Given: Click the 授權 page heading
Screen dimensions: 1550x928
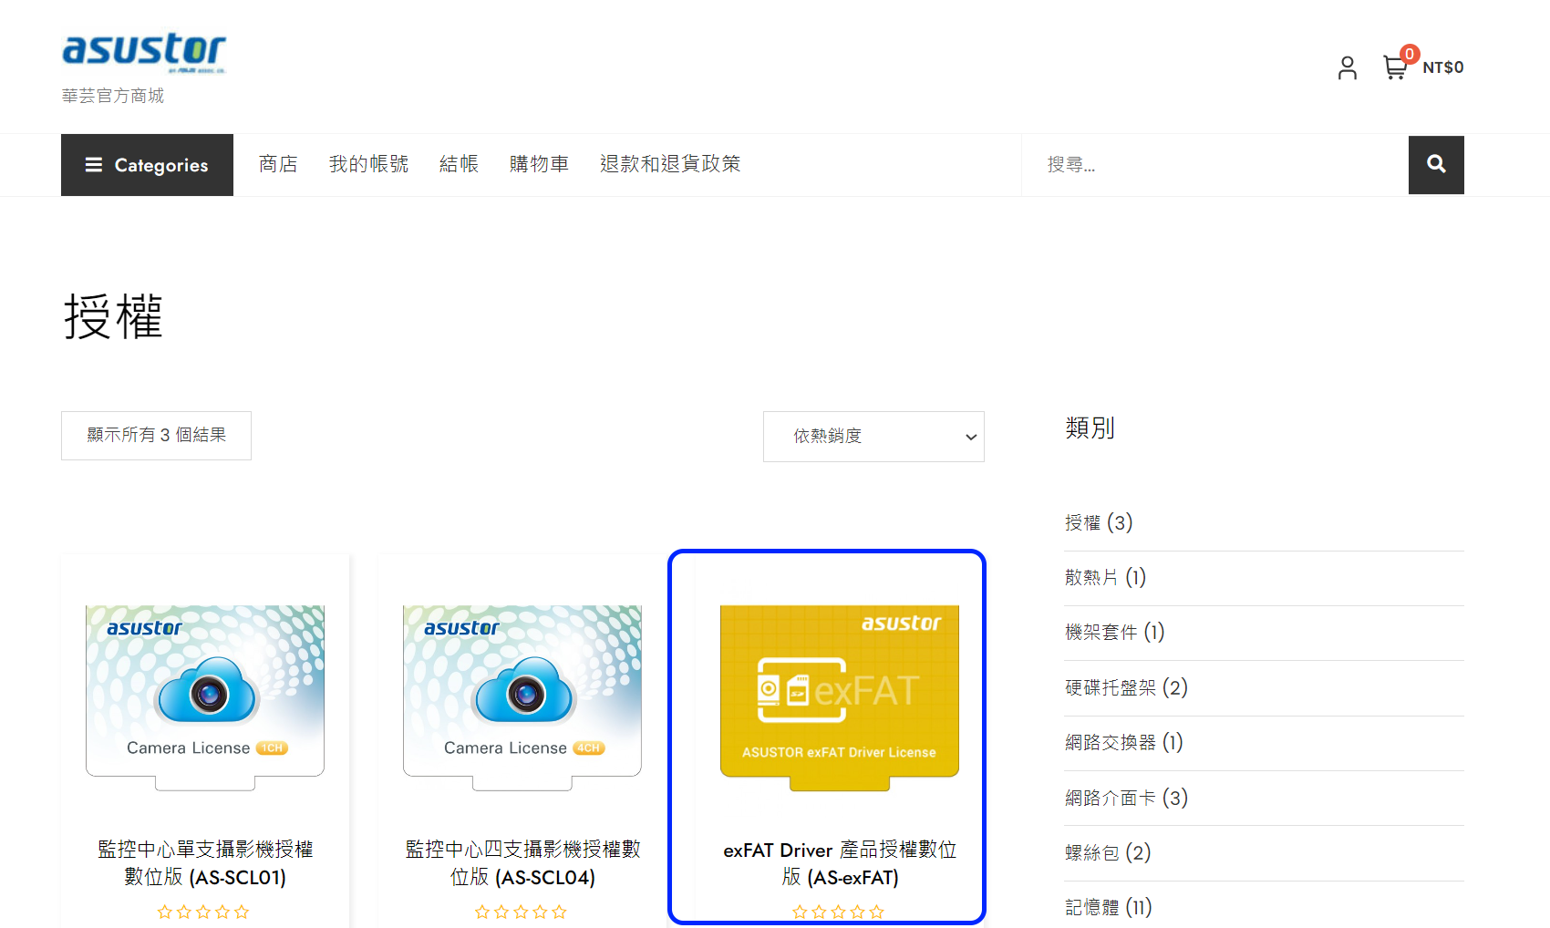Looking at the screenshot, I should click(x=113, y=317).
